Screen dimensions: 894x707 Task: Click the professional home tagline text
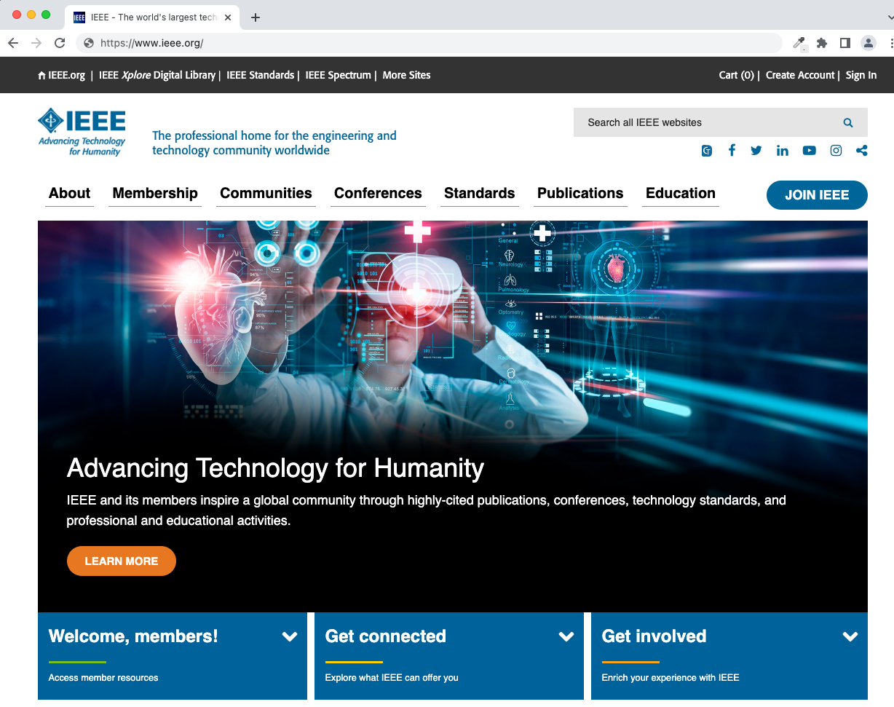pos(274,143)
